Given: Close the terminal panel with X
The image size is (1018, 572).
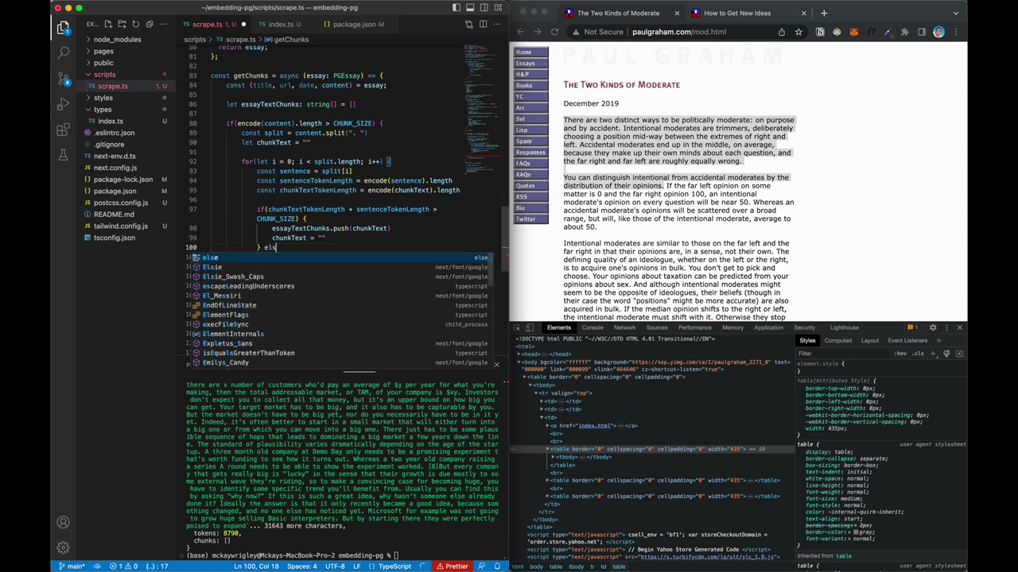Looking at the screenshot, I should tap(496, 365).
